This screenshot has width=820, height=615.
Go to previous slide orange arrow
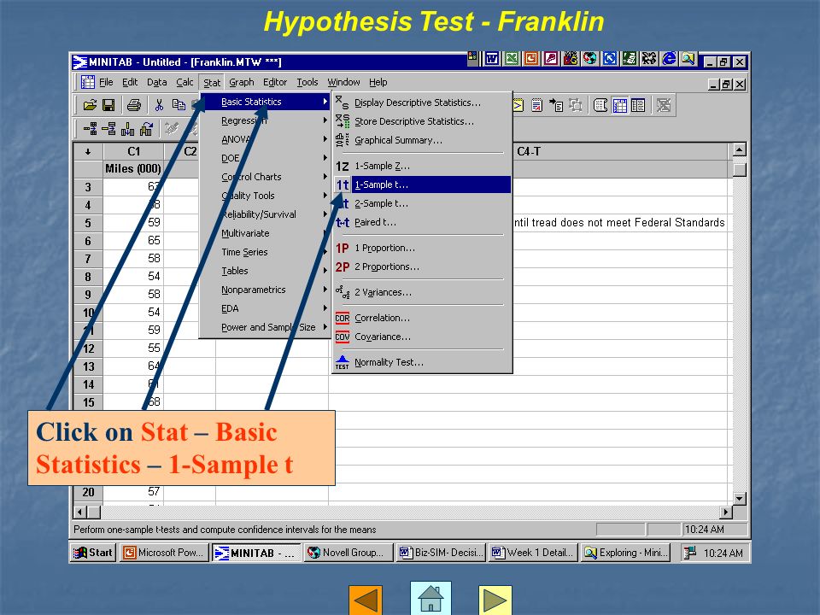(366, 600)
